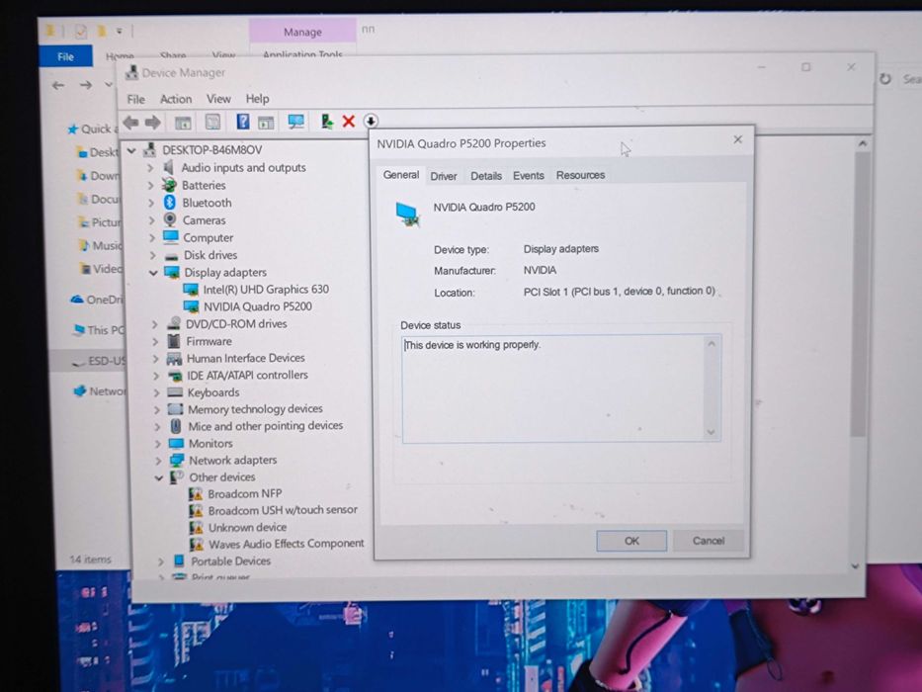Switch to the Driver tab
Viewport: 922px width, 692px height.
[x=444, y=176]
